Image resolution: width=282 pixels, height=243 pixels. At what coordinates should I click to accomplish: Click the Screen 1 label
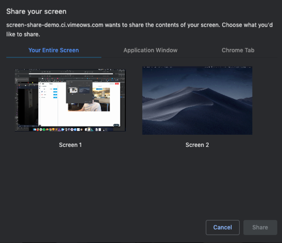click(70, 145)
